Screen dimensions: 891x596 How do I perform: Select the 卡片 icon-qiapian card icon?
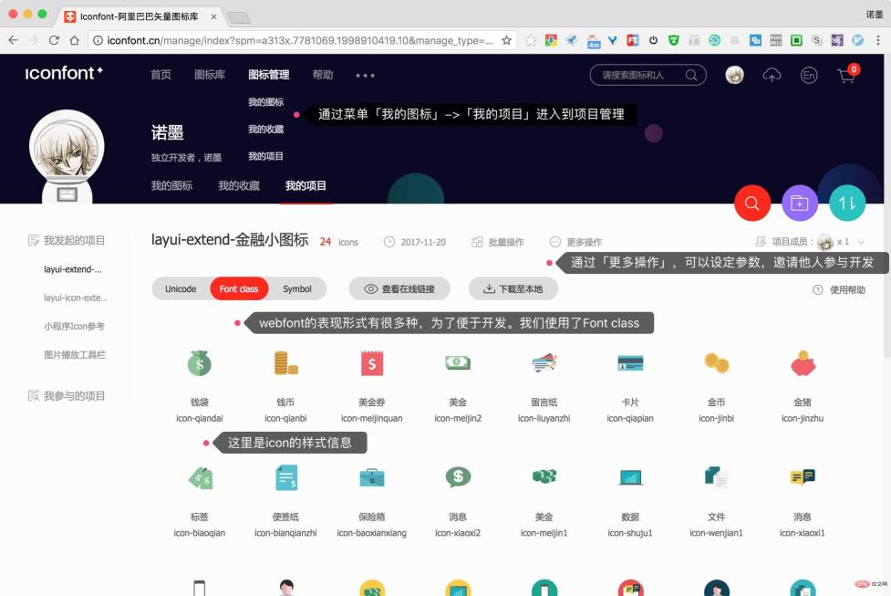[x=630, y=363]
